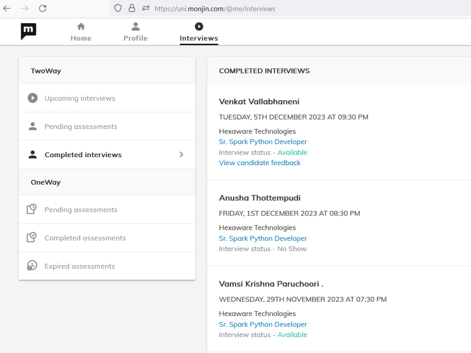Open the Home tab label
Viewport: 471px width, 353px height.
click(x=81, y=38)
